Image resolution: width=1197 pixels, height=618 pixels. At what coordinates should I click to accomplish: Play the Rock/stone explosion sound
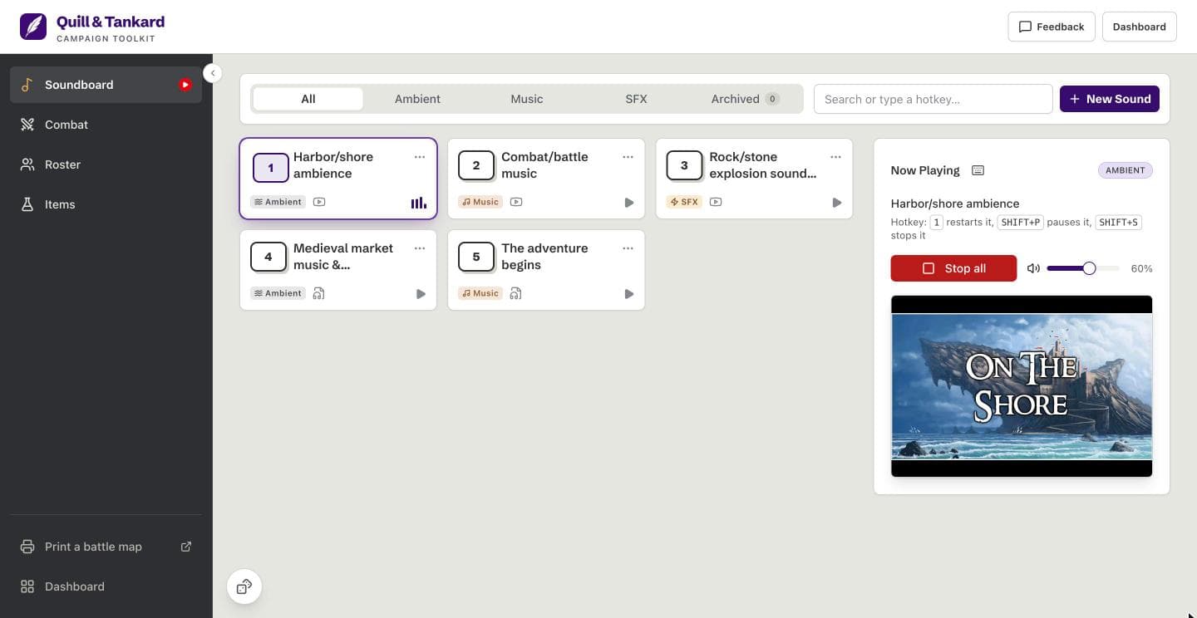(x=837, y=203)
